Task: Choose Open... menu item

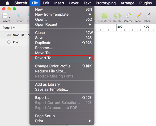Action: pyautogui.click(x=62, y=19)
